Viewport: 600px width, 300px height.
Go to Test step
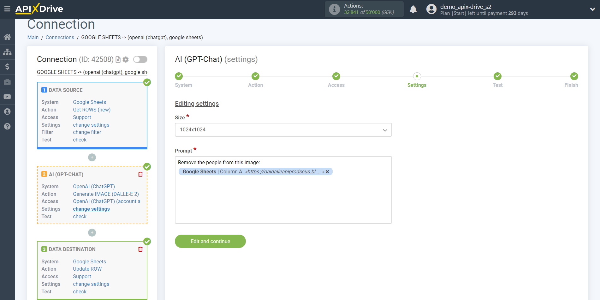click(x=497, y=76)
